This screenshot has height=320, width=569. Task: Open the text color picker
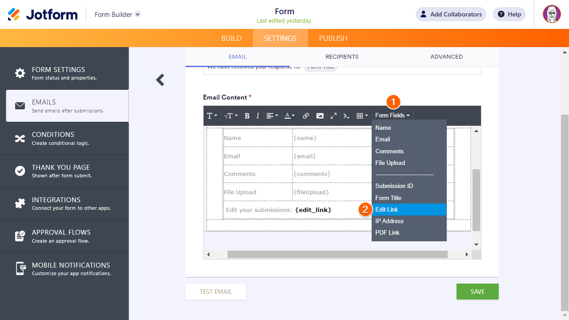289,116
